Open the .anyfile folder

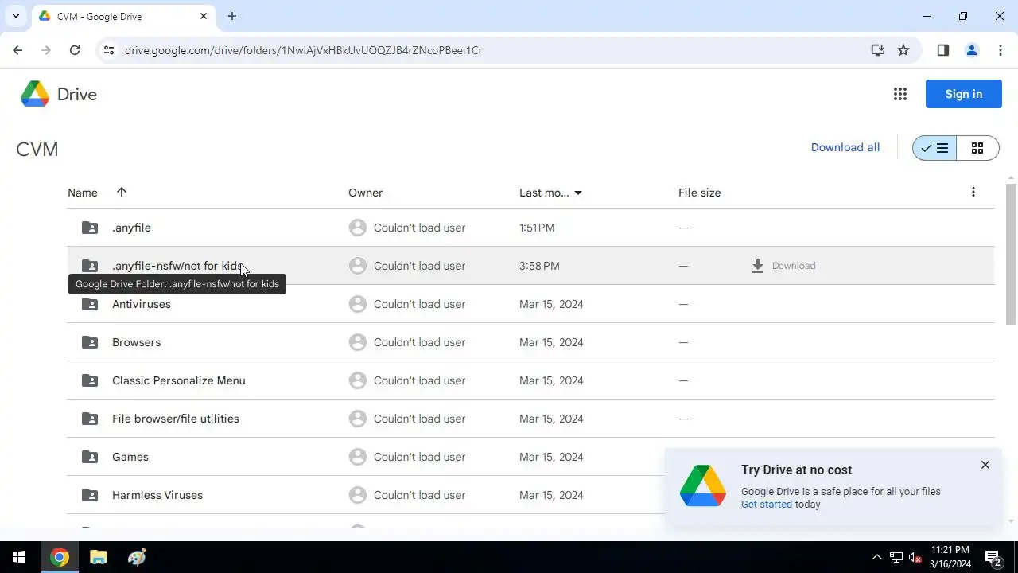131,228
